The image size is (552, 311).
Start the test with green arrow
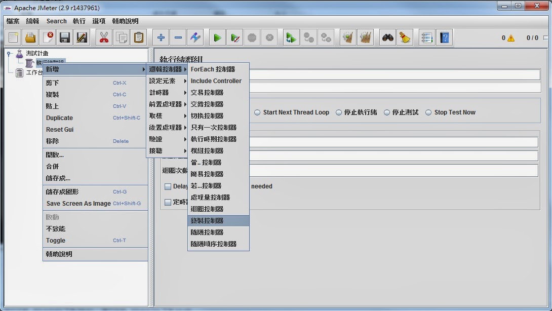[218, 37]
